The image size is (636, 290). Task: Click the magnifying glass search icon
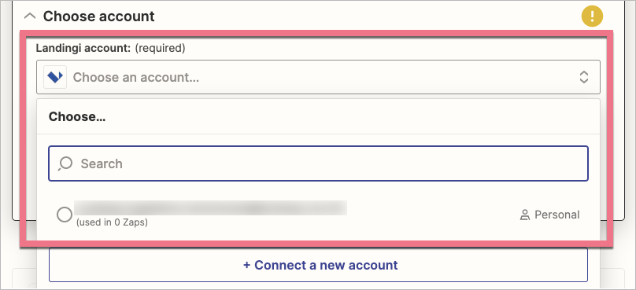[65, 163]
